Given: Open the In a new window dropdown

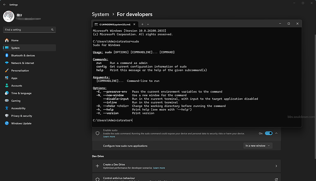Looking at the screenshot, I should click(258, 146).
